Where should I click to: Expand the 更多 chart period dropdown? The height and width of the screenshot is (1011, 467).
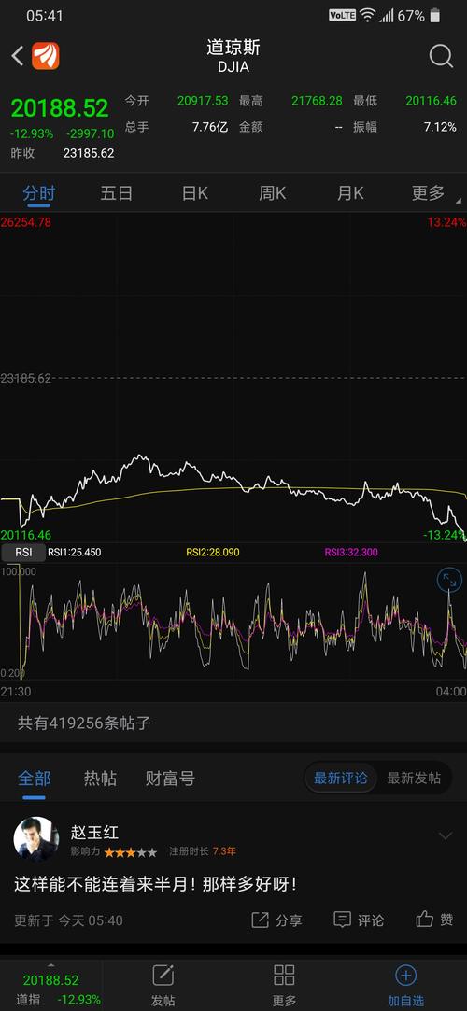point(430,193)
